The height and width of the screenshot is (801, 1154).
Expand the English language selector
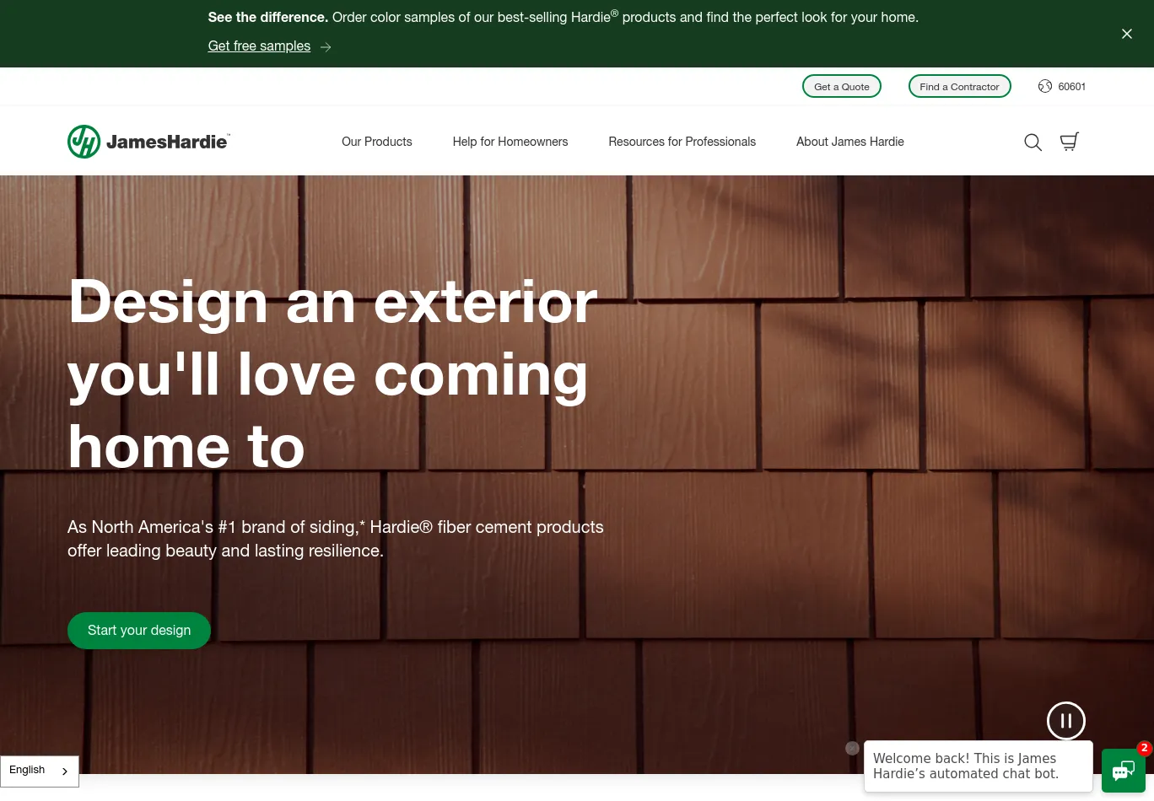40,771
